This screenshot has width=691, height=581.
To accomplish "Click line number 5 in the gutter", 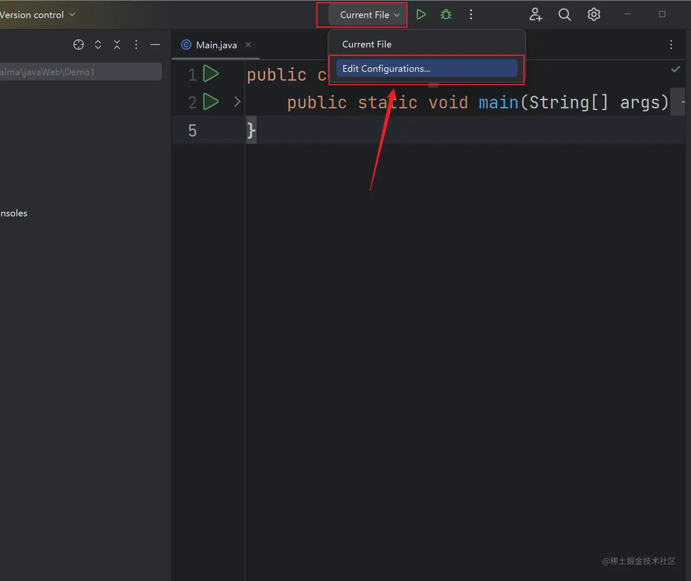I will click(192, 131).
